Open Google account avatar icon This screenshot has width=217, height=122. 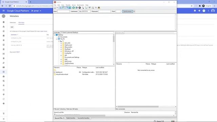coord(213,11)
